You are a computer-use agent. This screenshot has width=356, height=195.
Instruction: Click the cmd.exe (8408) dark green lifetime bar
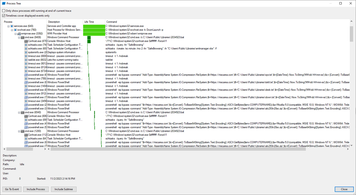pyautogui.click(x=89, y=38)
